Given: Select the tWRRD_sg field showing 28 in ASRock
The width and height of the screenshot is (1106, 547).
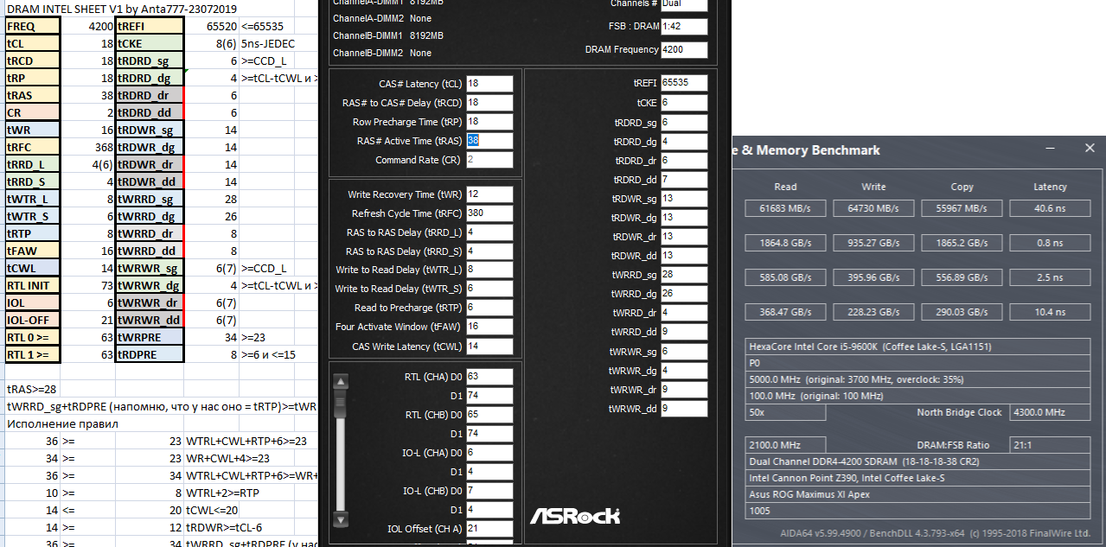Looking at the screenshot, I should tap(684, 275).
